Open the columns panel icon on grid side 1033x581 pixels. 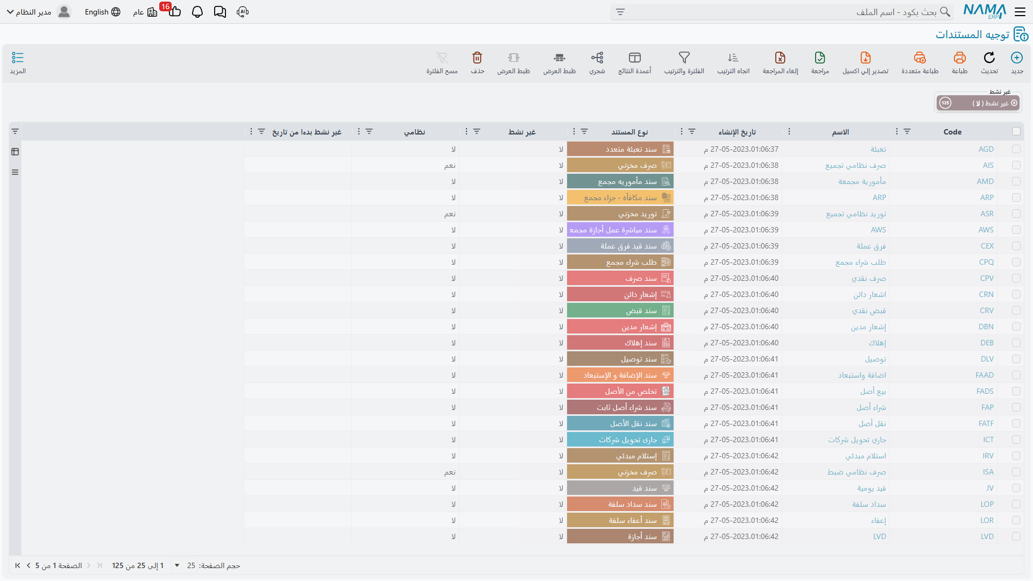15,152
